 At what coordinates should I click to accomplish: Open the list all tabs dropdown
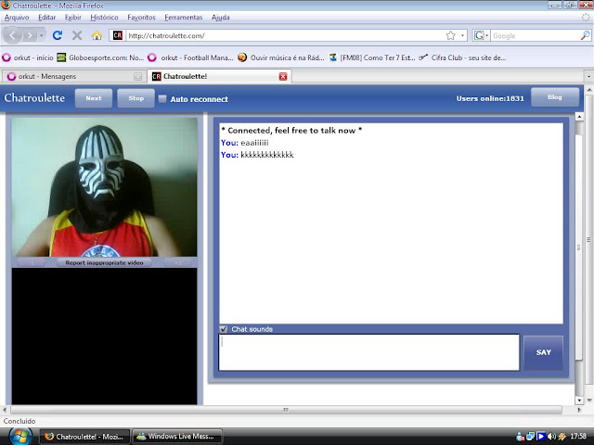[588, 76]
